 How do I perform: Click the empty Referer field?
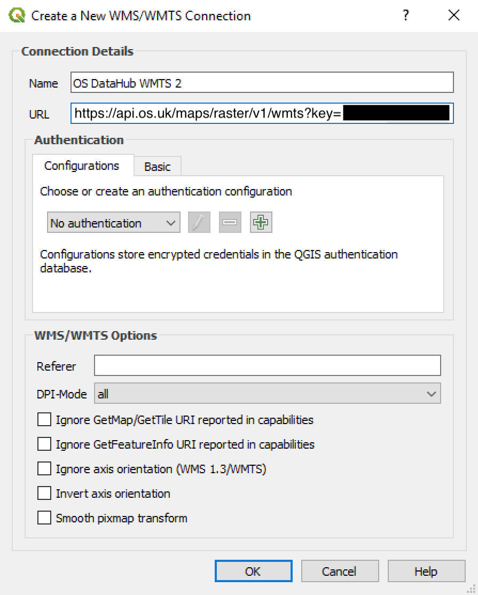tap(267, 365)
